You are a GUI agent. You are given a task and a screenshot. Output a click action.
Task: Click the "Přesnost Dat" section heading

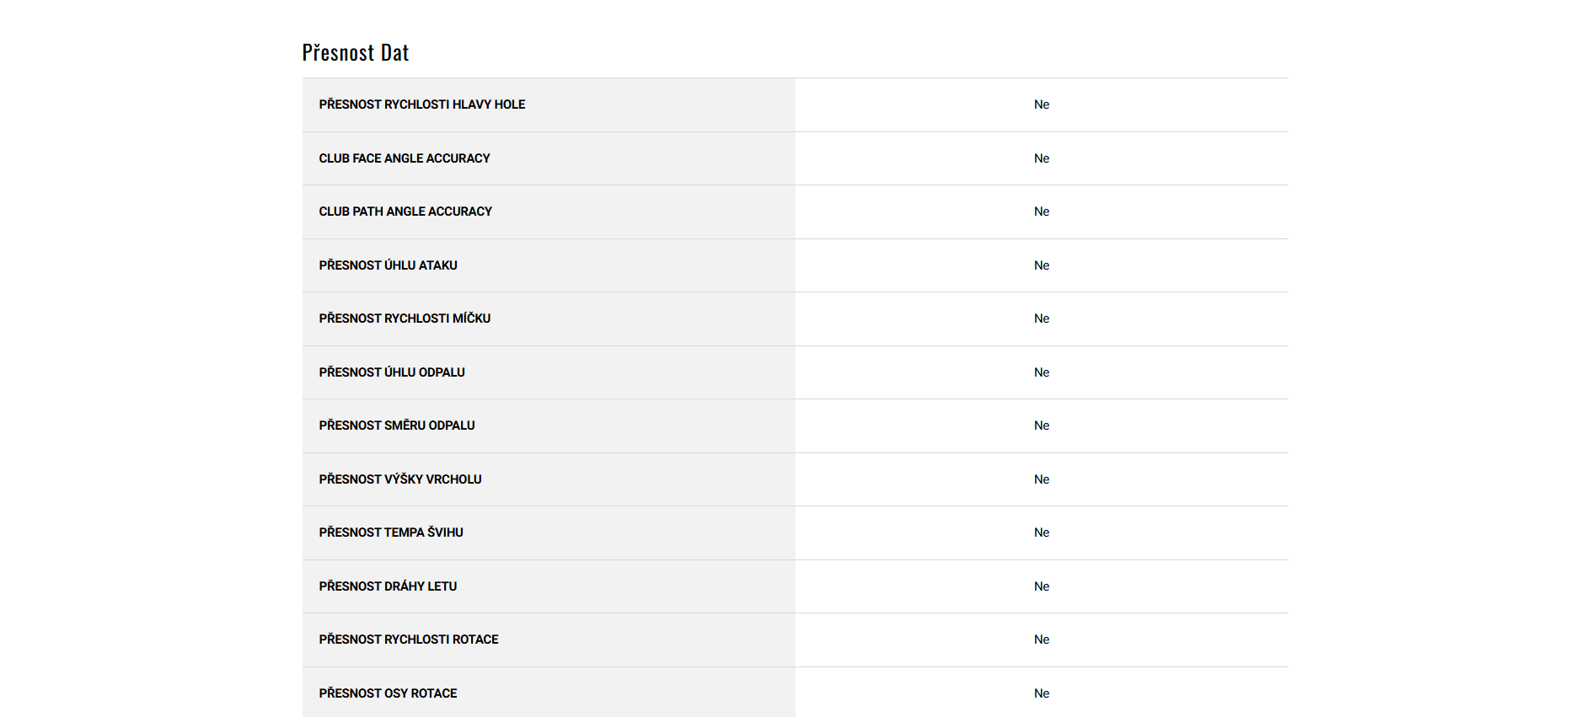pyautogui.click(x=356, y=53)
